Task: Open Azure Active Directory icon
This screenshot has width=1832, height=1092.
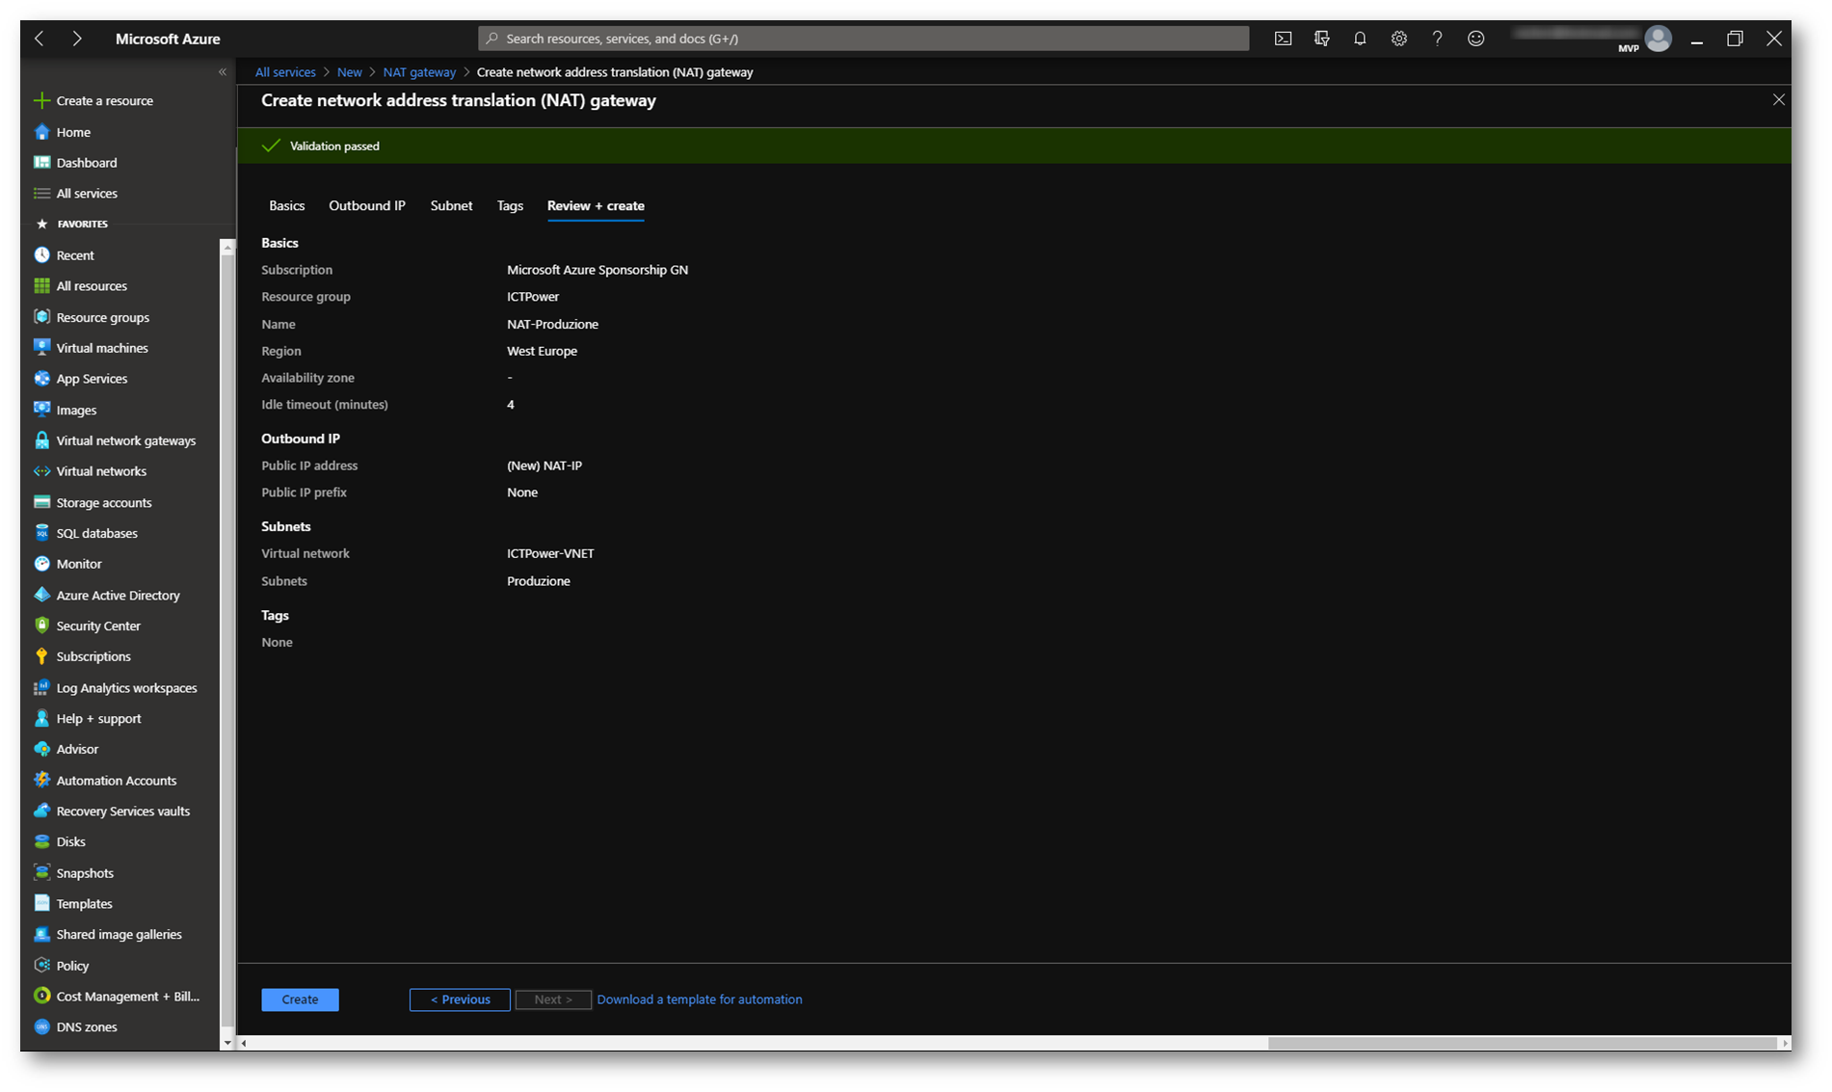Action: pos(41,595)
